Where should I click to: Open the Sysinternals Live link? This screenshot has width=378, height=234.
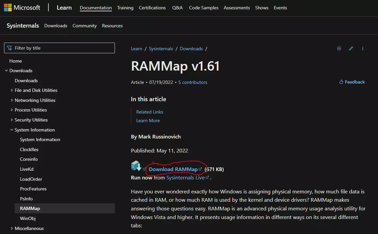(x=188, y=177)
